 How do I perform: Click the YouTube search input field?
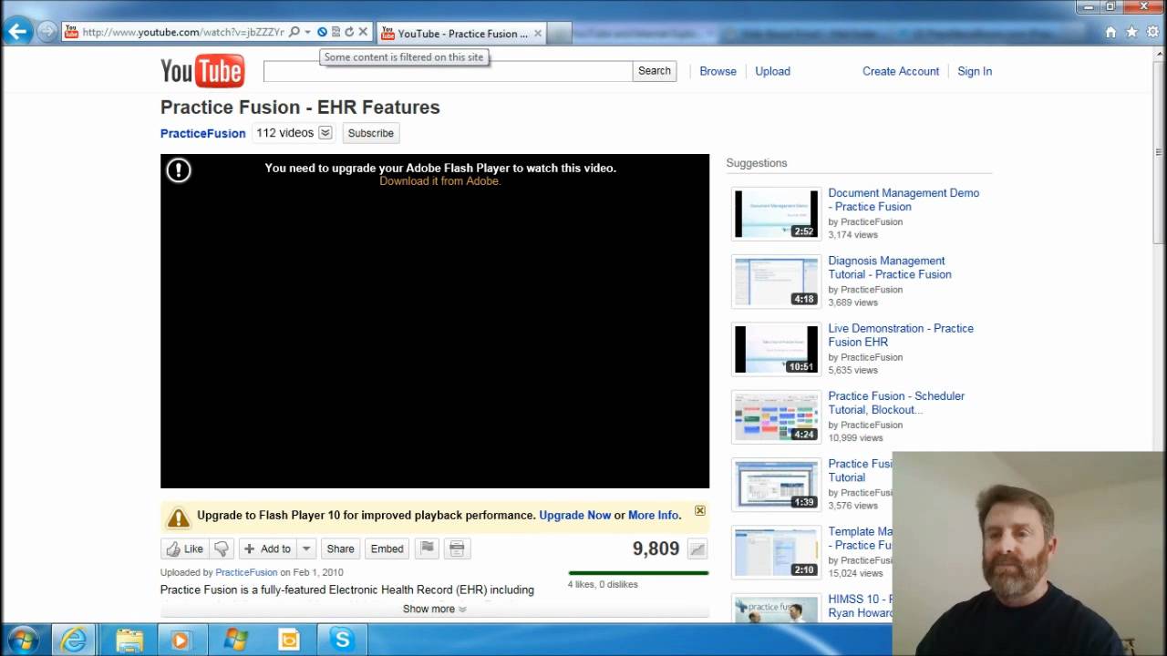448,71
